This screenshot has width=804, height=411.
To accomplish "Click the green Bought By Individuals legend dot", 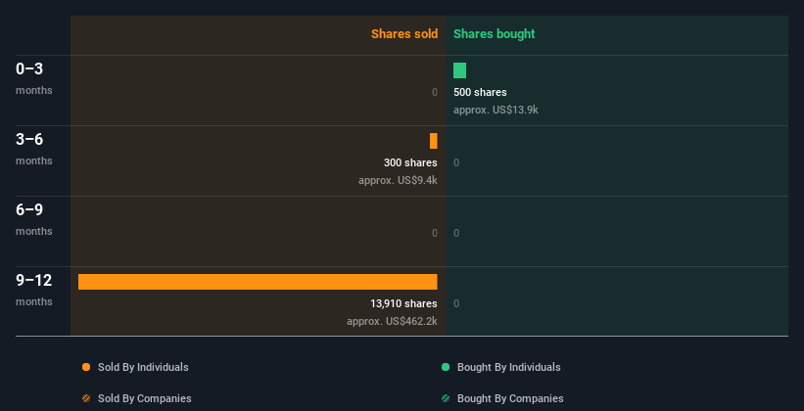I will coord(446,367).
